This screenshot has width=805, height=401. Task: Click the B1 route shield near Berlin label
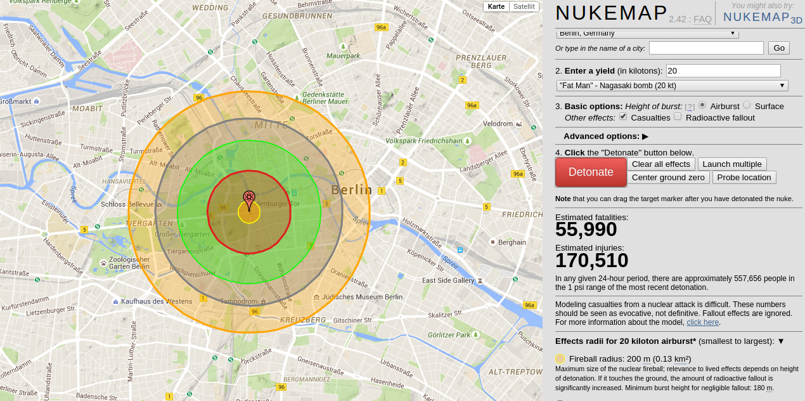pyautogui.click(x=382, y=191)
